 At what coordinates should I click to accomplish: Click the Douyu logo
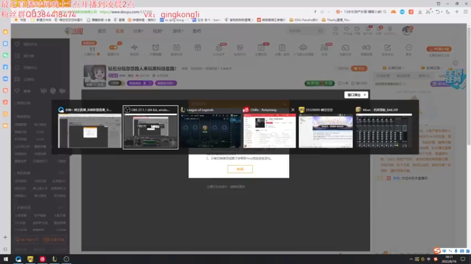[74, 31]
